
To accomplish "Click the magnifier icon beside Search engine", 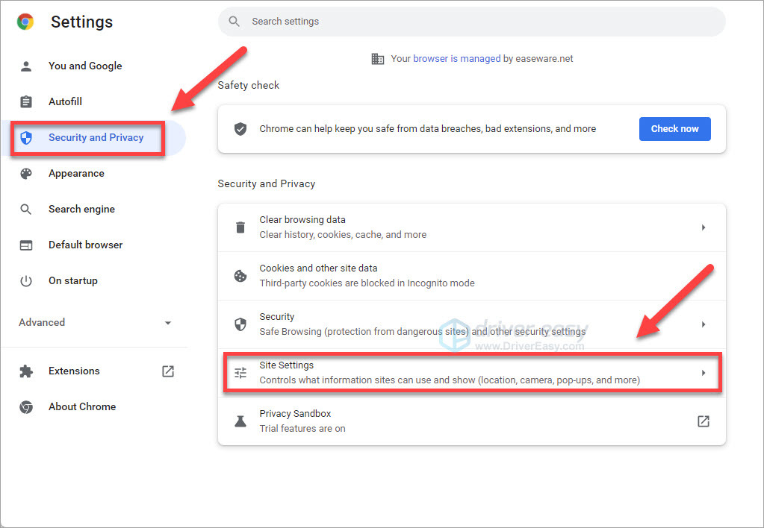I will click(26, 209).
